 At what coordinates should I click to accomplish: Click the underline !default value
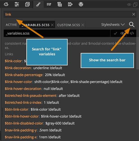(48, 68)
